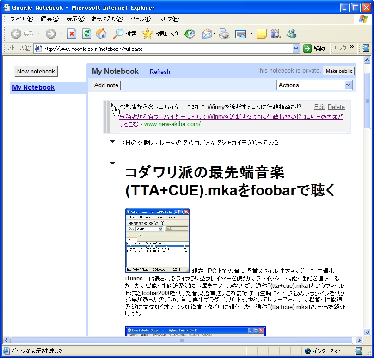Viewport: 374px width, 358px height.
Task: Click the New notebook button
Action: click(x=36, y=71)
